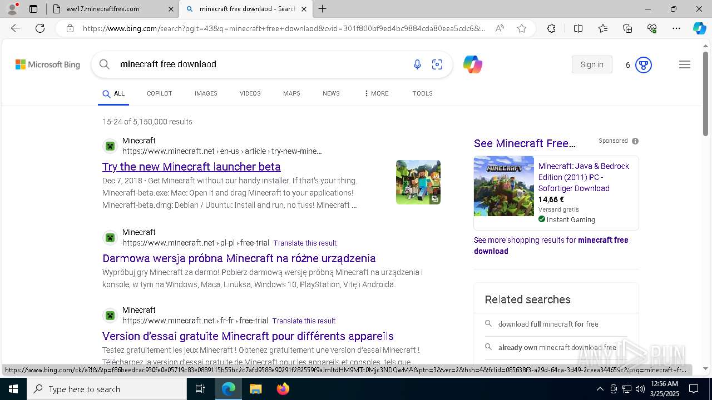The image size is (712, 400).
Task: Enable Read aloud in address bar
Action: [x=500, y=28]
